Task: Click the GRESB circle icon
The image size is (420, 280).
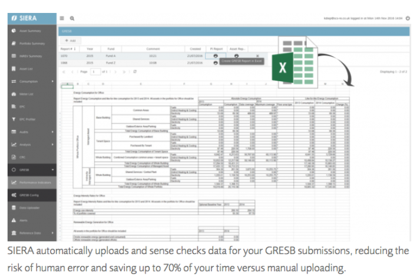Action: tap(14, 170)
